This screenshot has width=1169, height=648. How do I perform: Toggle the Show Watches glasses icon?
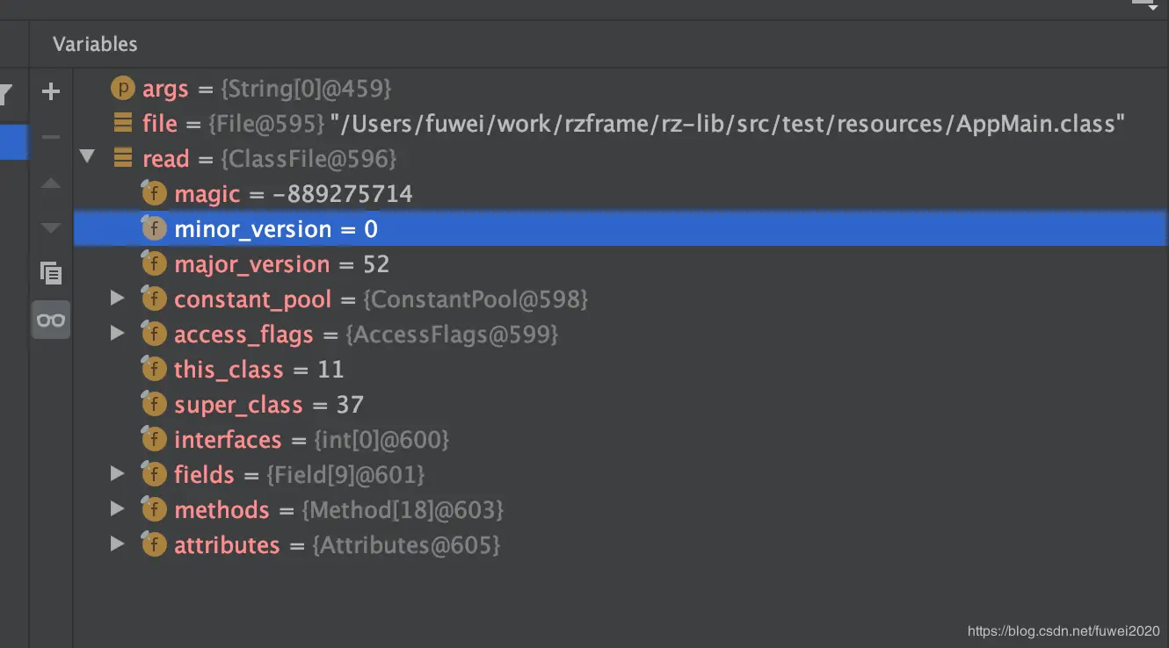[51, 320]
